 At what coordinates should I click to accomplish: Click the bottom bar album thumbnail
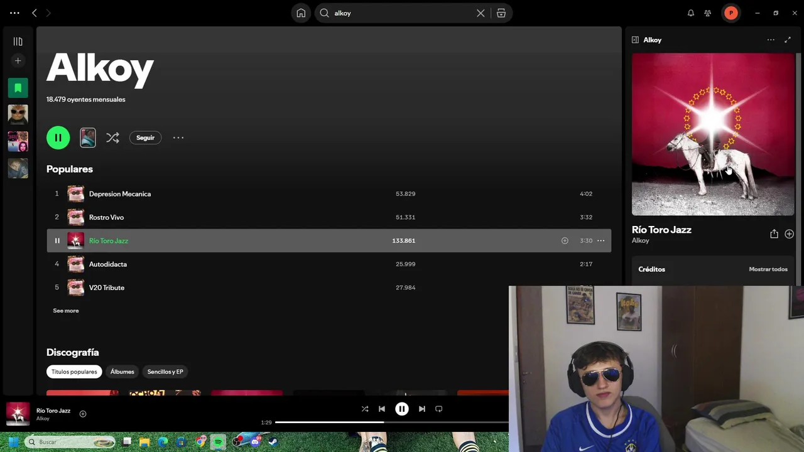[x=18, y=414]
